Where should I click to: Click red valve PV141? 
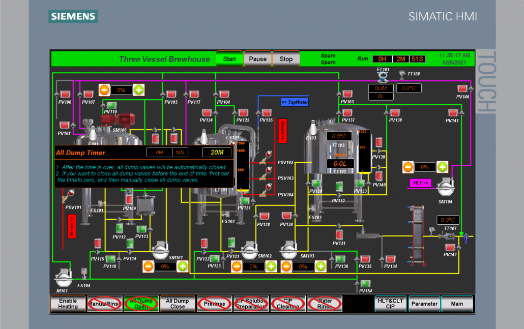tap(453, 112)
